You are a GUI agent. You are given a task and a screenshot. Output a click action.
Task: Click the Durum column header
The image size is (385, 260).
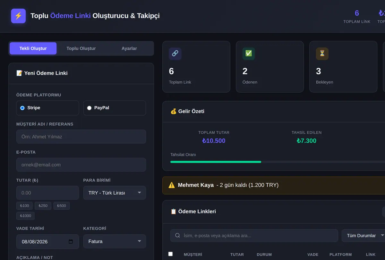tap(264, 255)
